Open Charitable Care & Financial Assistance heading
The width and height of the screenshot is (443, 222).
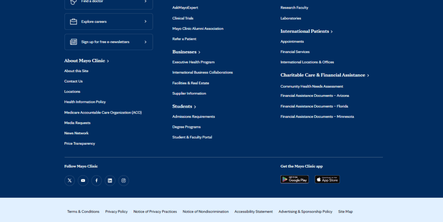[324, 75]
